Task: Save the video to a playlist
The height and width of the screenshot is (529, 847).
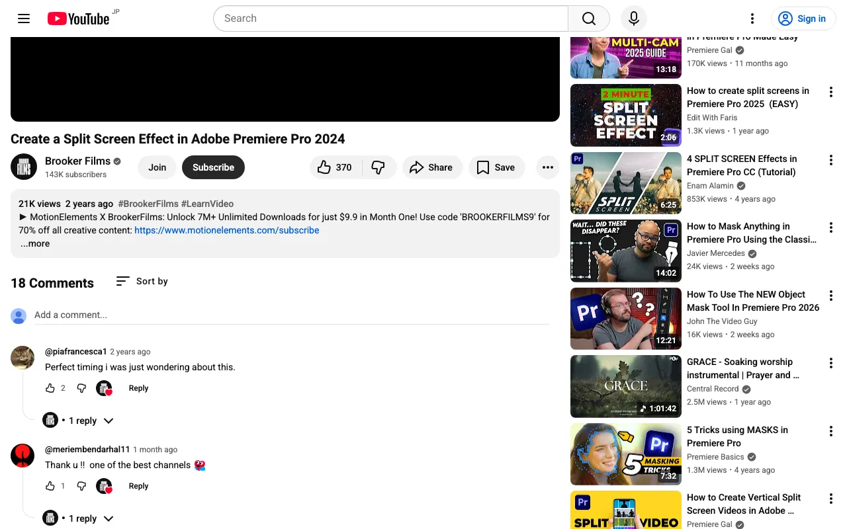Action: (x=496, y=167)
